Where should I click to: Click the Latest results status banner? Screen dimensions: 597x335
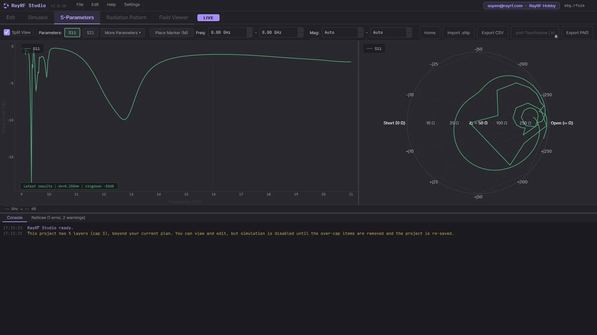tap(69, 186)
